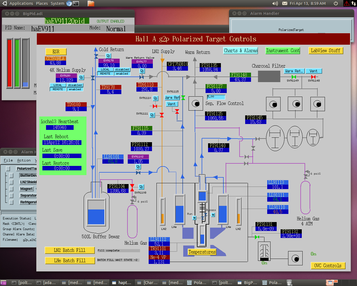
Task: Open the volume control icon
Action: point(275,3)
